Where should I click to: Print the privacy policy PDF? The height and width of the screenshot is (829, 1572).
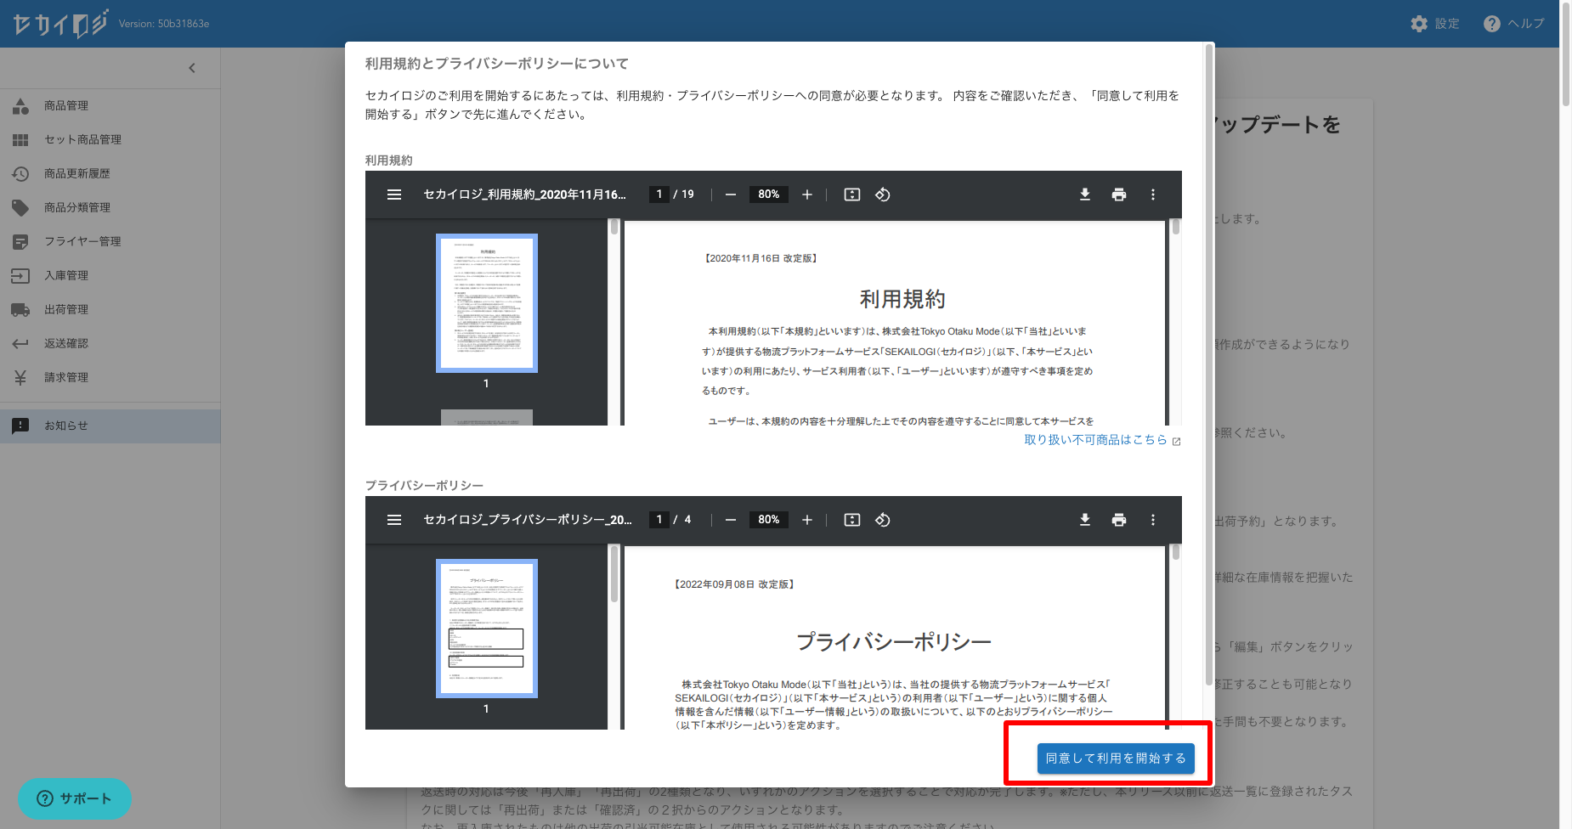[1119, 520]
